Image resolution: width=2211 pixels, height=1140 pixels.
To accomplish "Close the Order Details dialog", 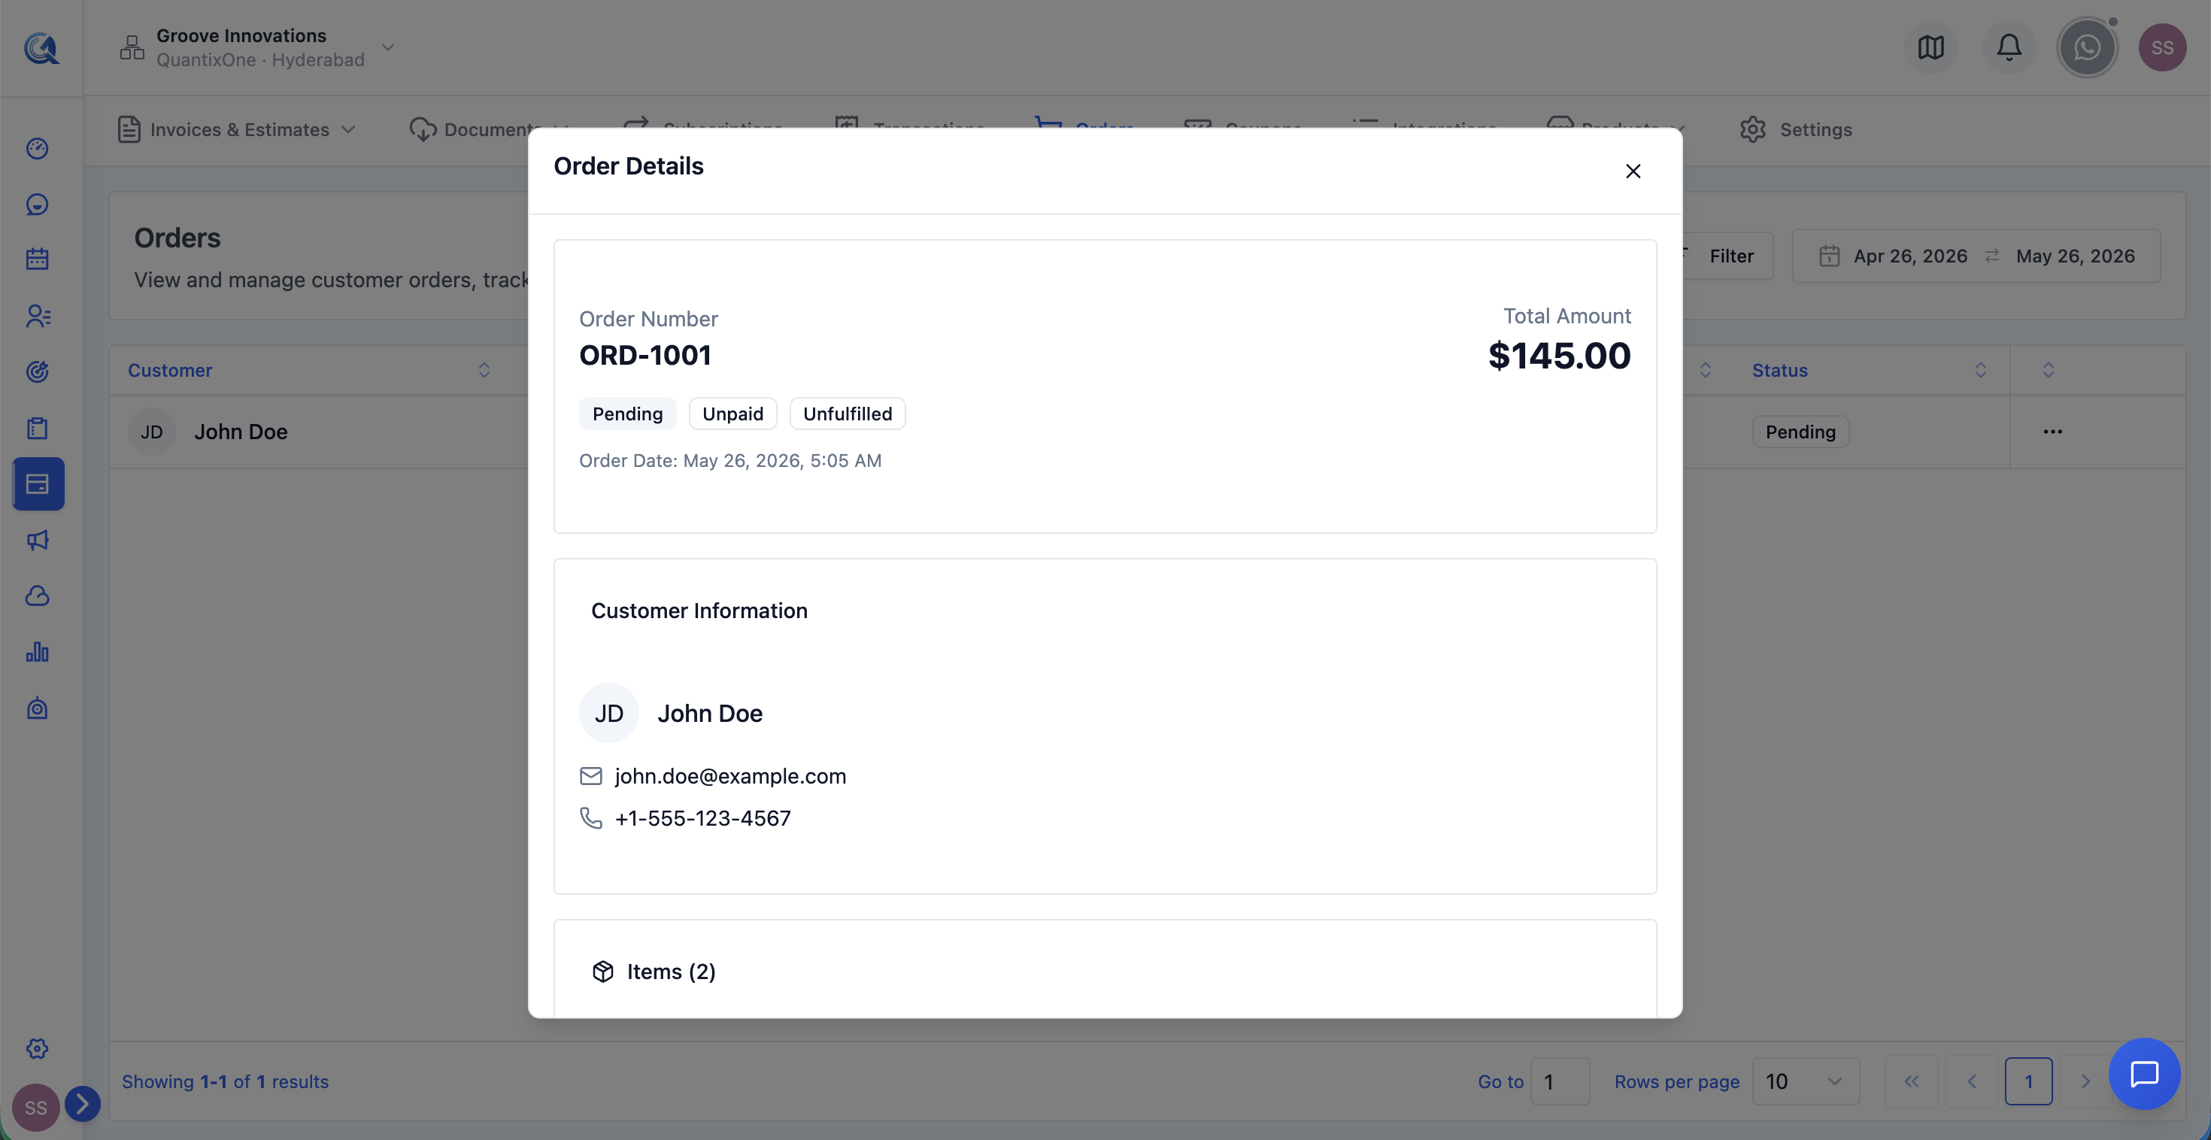I will tap(1633, 171).
